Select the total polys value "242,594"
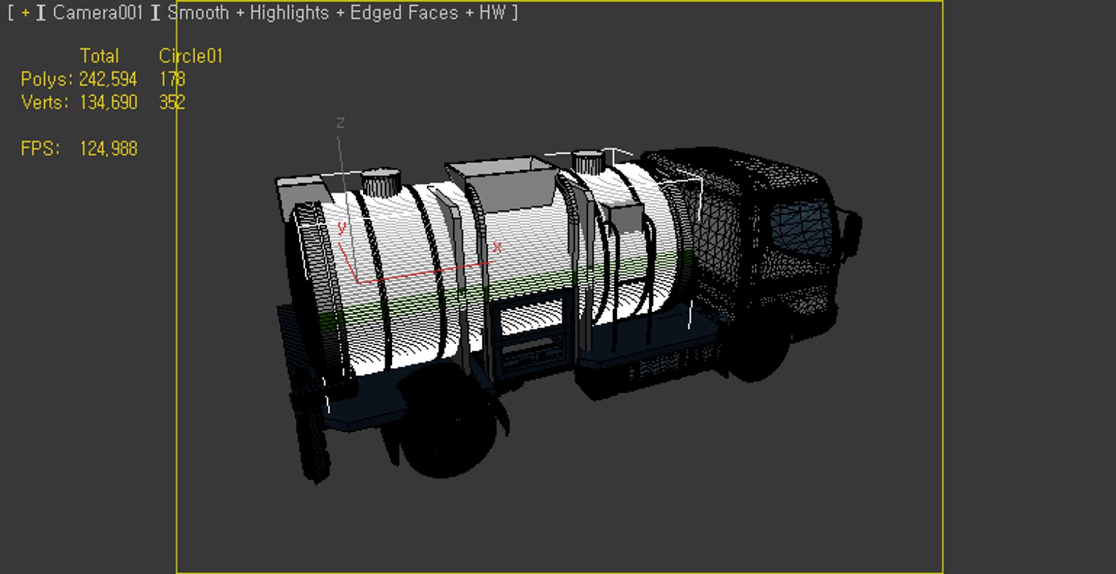1116x574 pixels. pyautogui.click(x=108, y=79)
